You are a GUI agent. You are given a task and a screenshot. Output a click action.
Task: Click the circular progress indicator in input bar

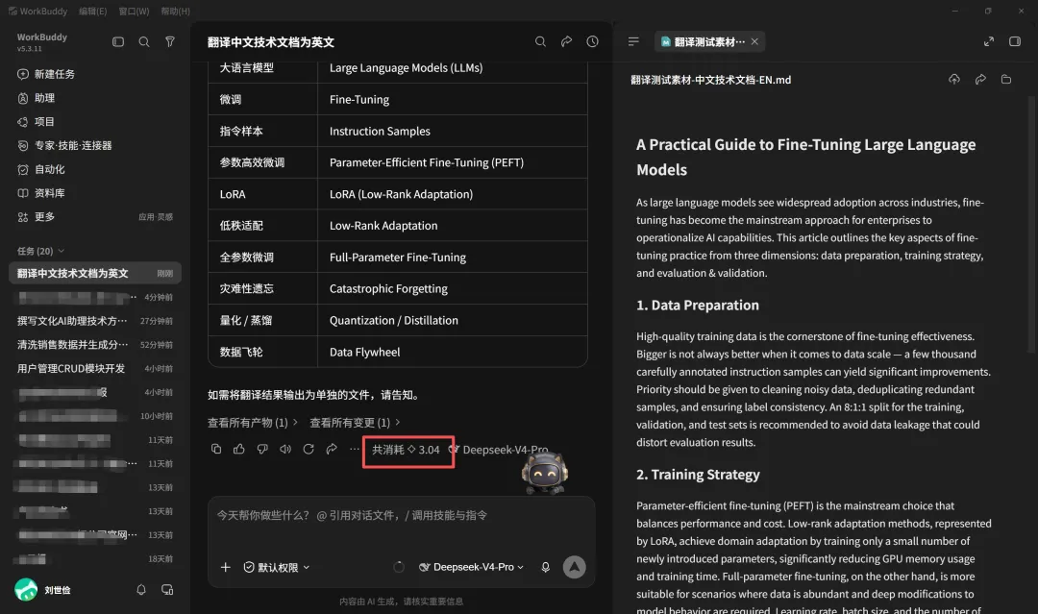tap(399, 567)
